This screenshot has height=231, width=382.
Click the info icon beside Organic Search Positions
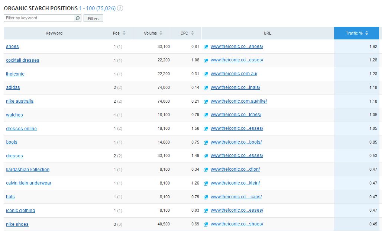120,8
